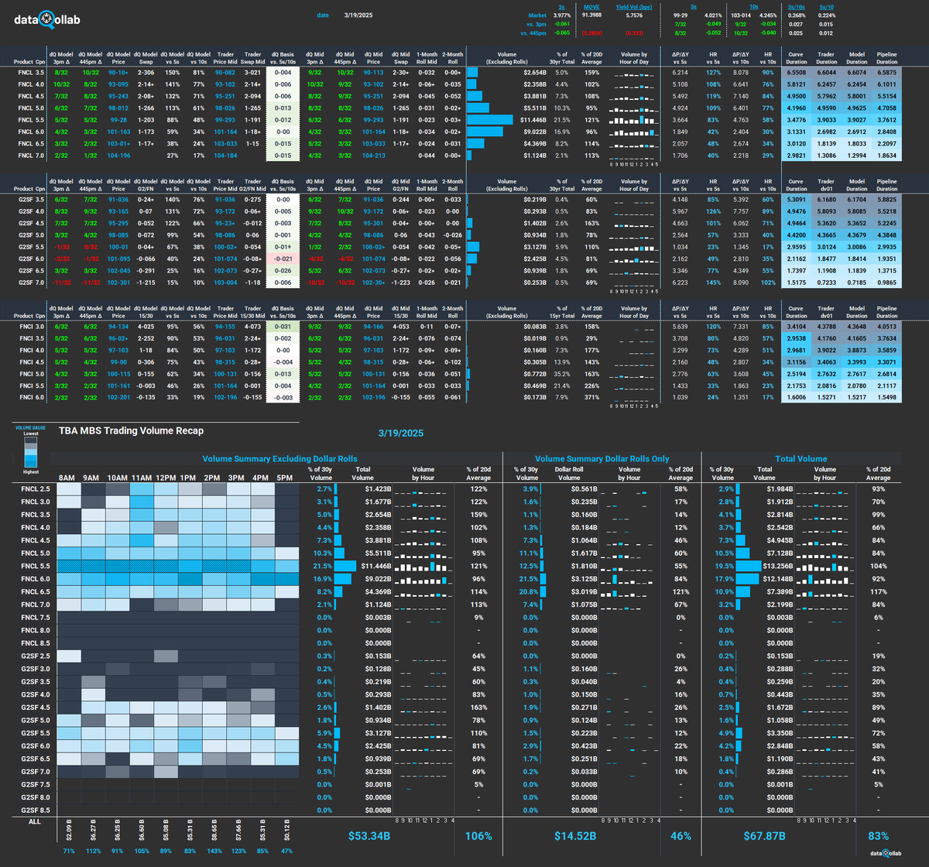Click the FNCL 3.5 curve duration 6.5508
Screen dimensions: 929x867
click(x=797, y=71)
